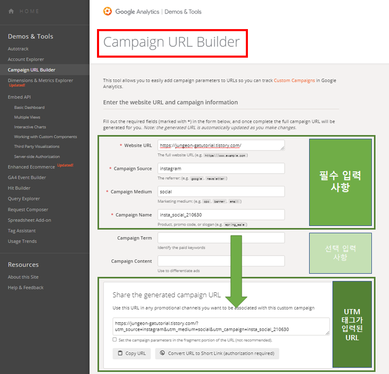389x374 pixels.
Task: Open Working with Custom Components
Action: (x=46, y=137)
